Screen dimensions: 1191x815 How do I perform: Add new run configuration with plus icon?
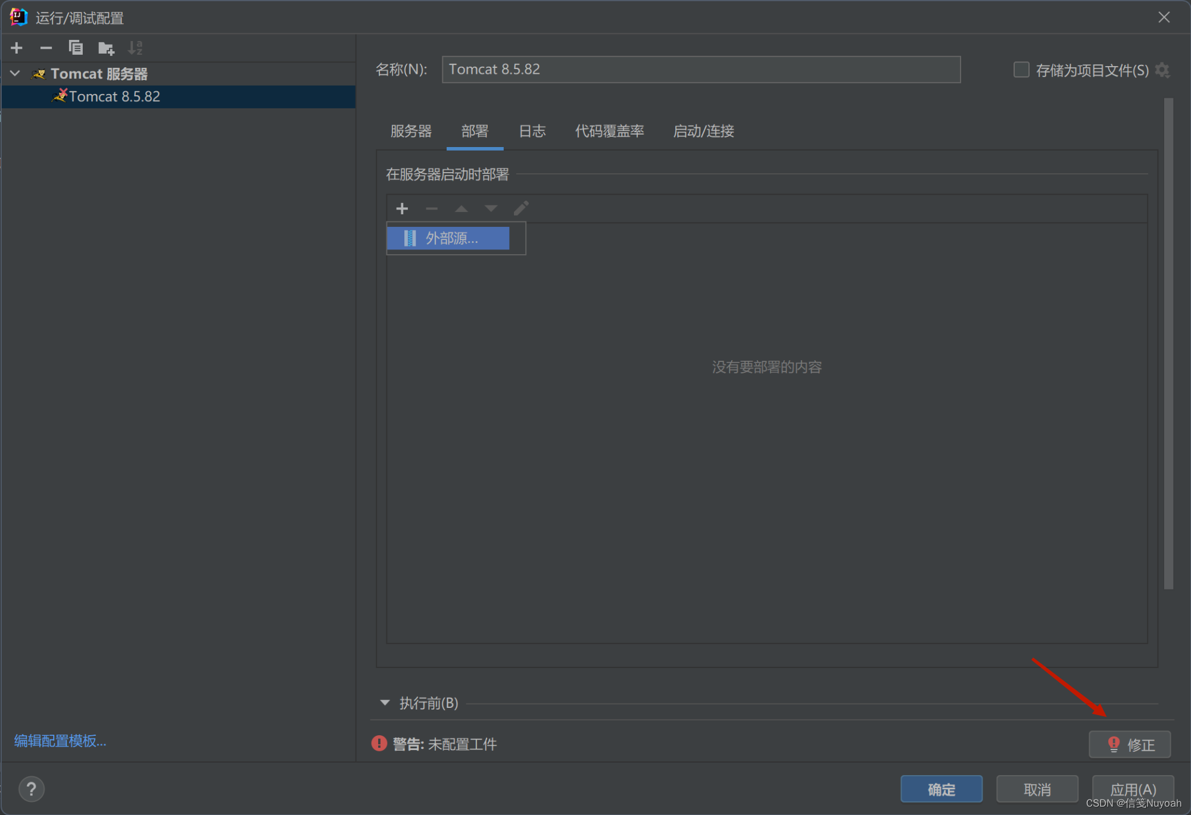click(x=17, y=48)
